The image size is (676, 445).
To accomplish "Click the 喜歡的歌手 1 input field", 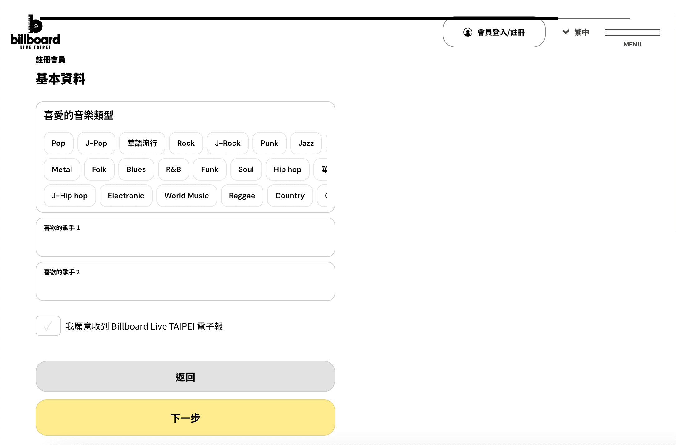I will [185, 242].
